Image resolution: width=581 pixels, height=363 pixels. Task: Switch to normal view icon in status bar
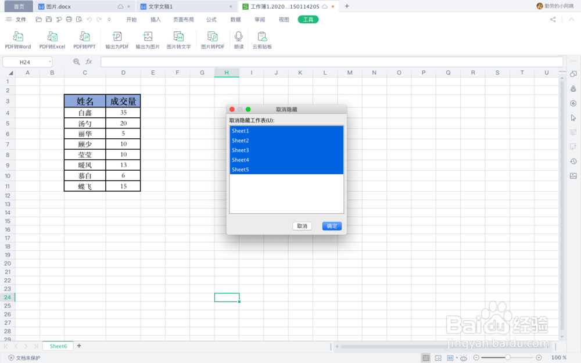tap(426, 357)
